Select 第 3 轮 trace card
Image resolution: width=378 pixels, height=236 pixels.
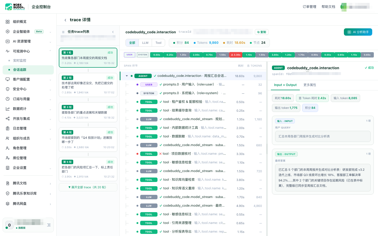(x=88, y=112)
